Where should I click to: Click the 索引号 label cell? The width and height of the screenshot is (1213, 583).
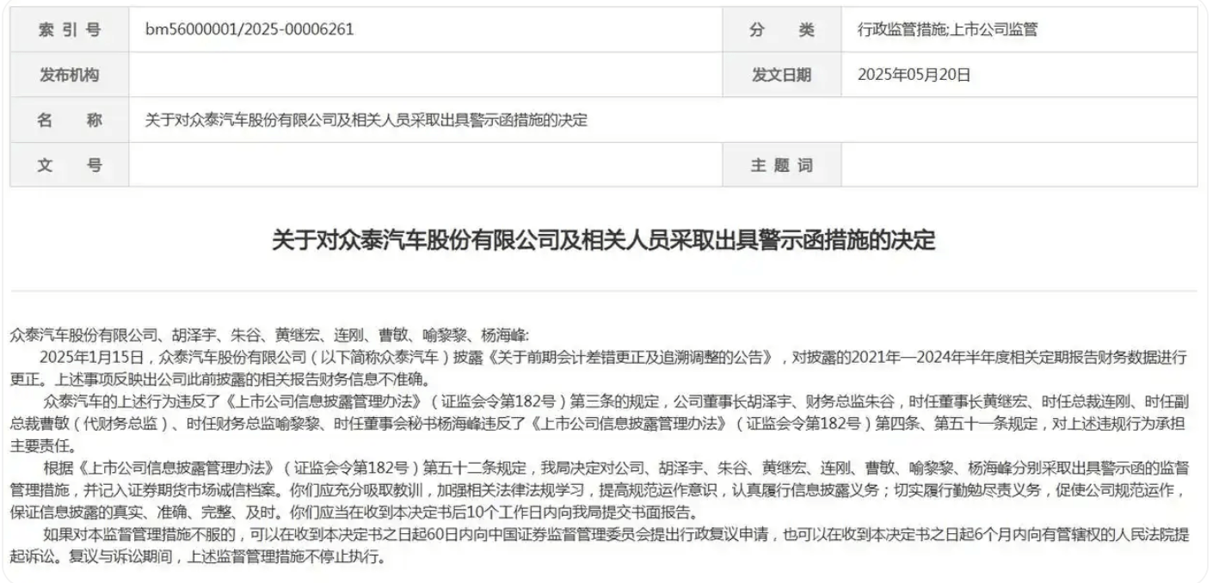click(70, 30)
